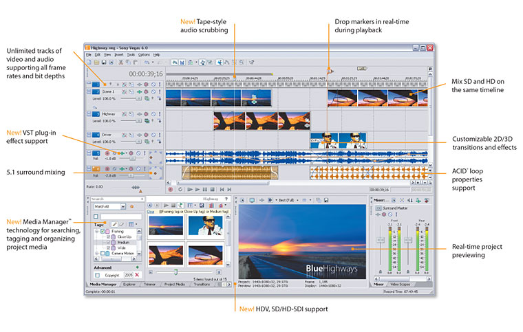Click the parent compositing mode icon on Highway track
The image size is (523, 332).
147,121
